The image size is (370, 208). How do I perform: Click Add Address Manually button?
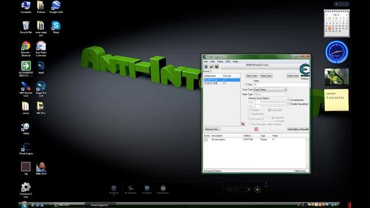point(298,129)
